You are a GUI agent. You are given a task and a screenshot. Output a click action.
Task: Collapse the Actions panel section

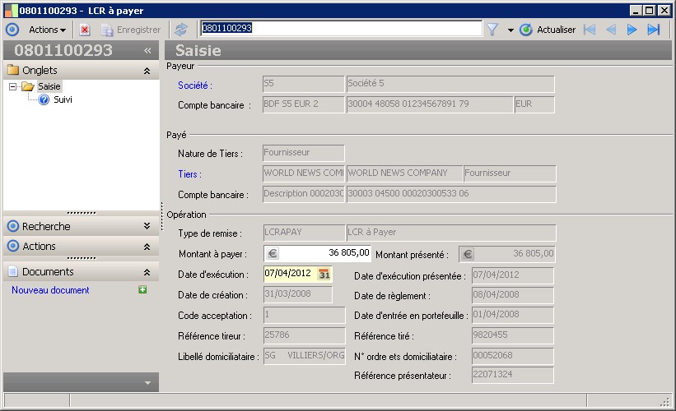coord(147,247)
